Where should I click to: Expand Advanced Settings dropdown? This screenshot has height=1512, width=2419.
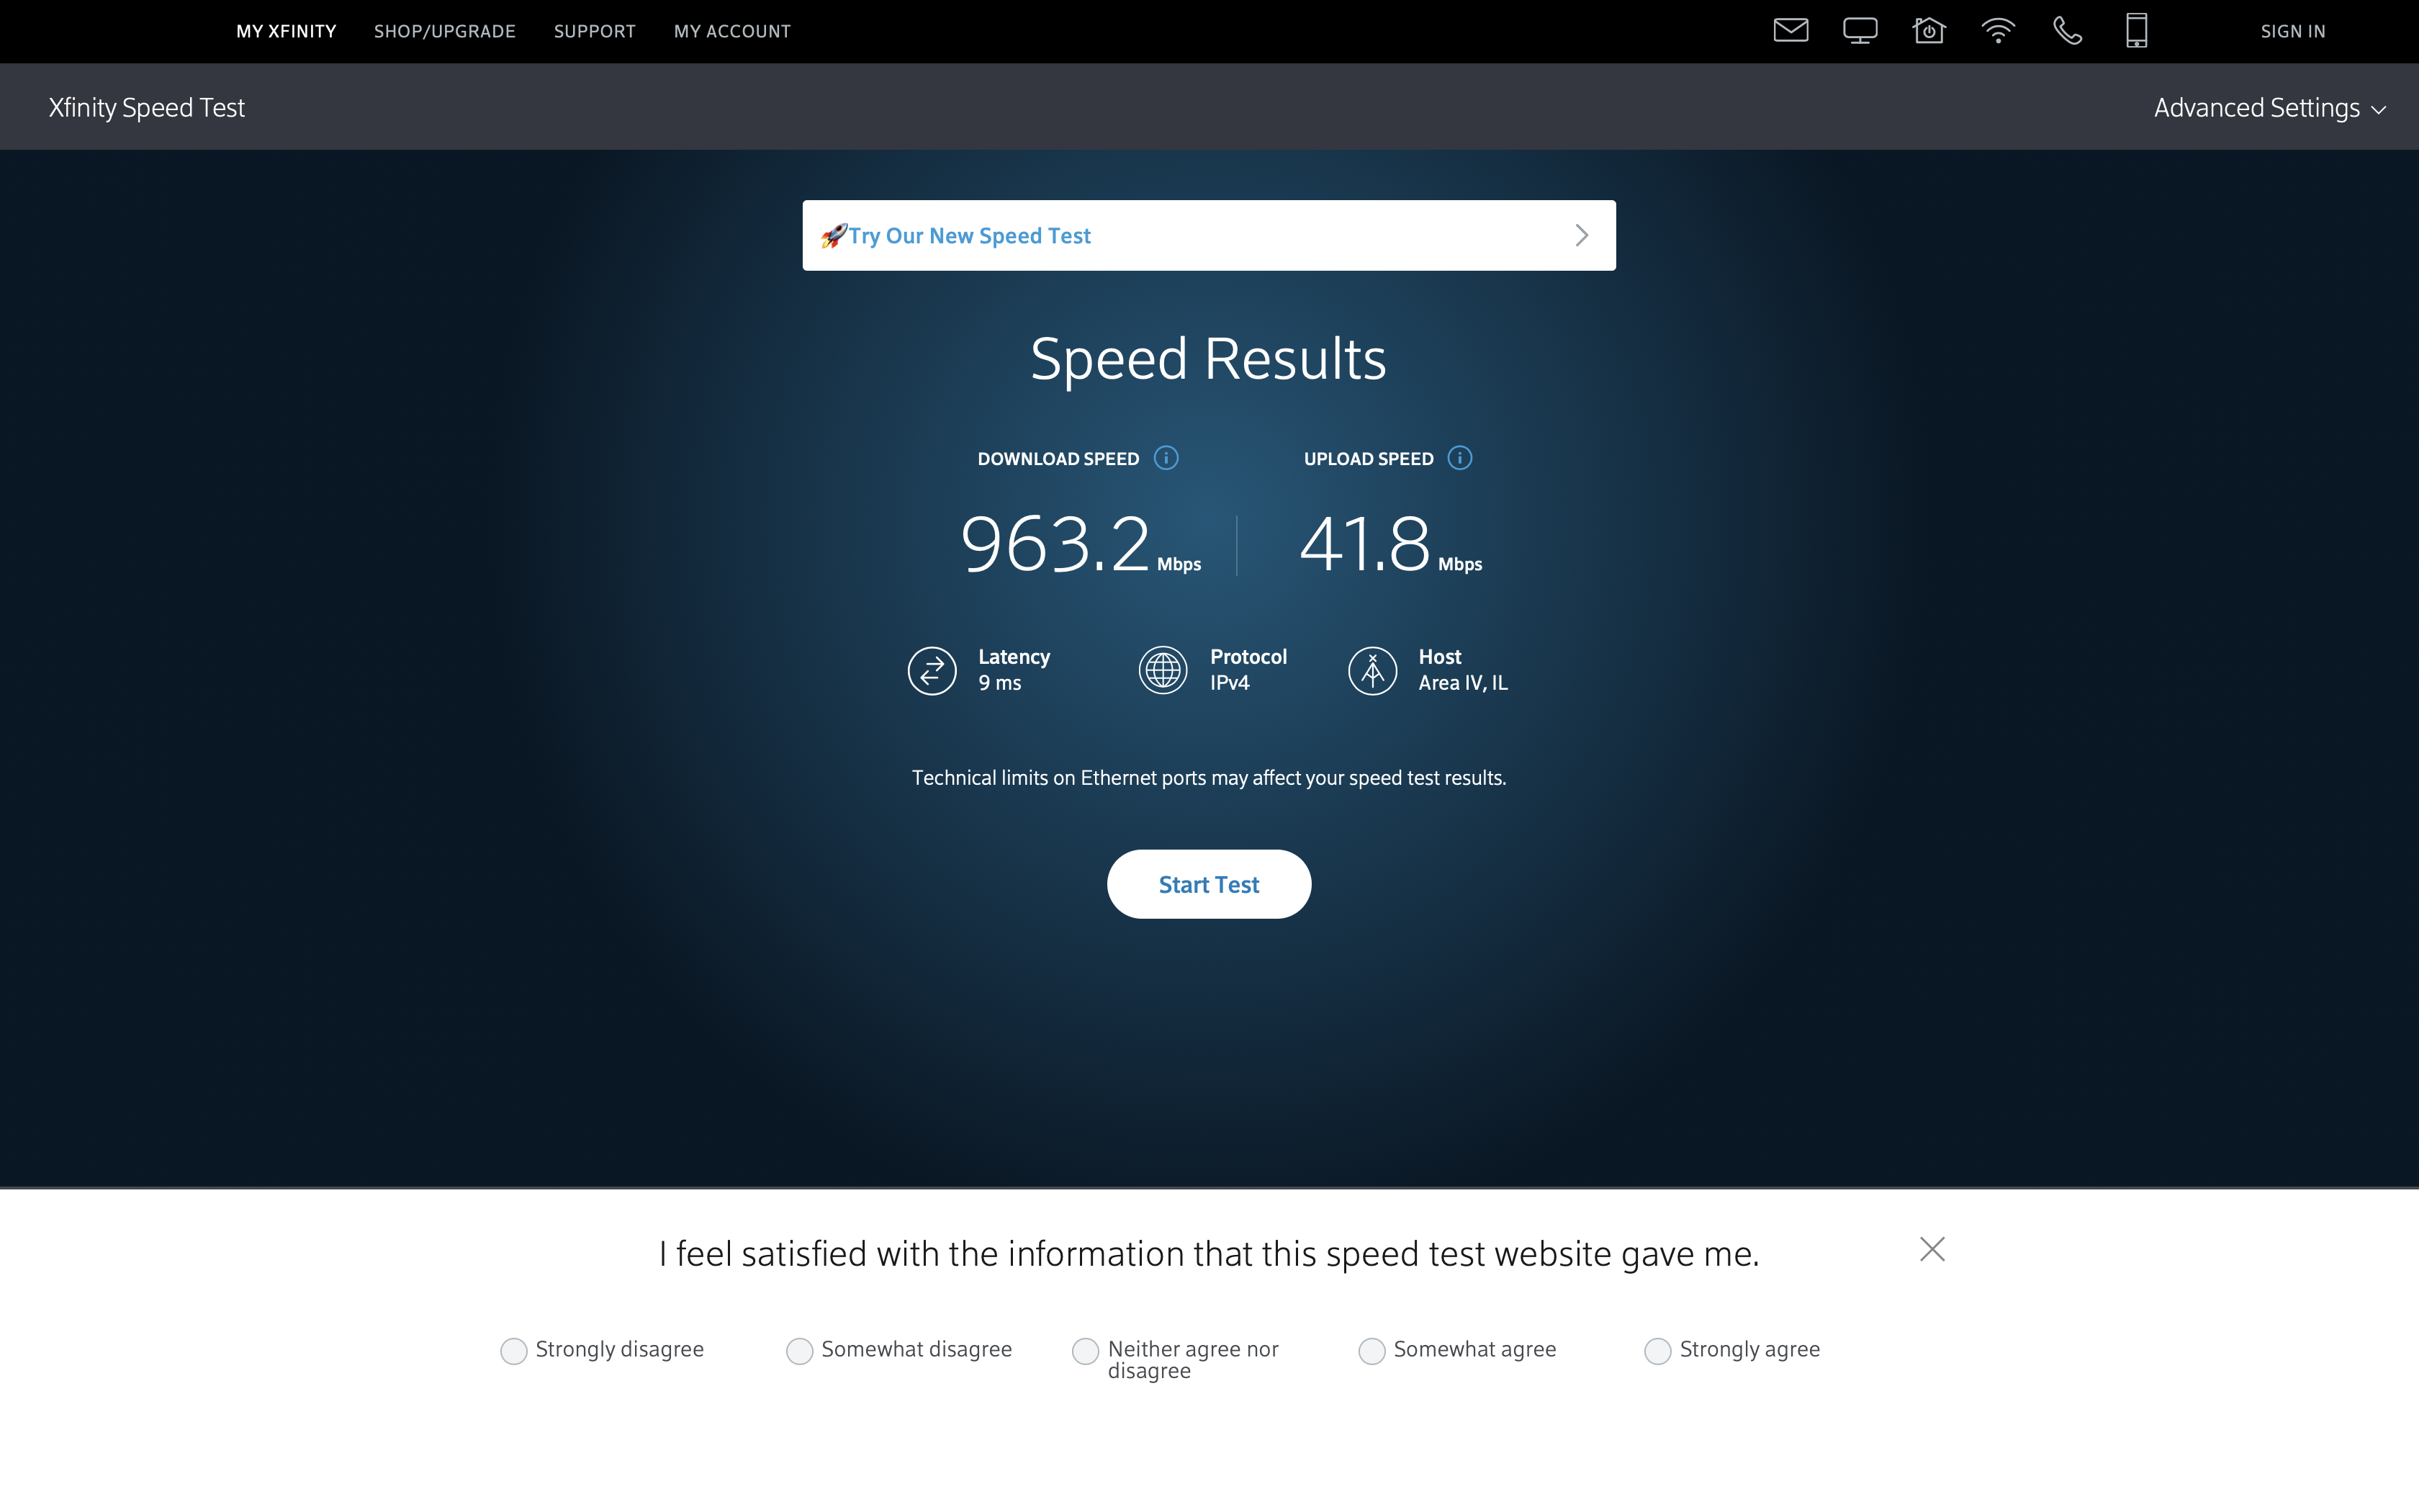click(x=2269, y=108)
